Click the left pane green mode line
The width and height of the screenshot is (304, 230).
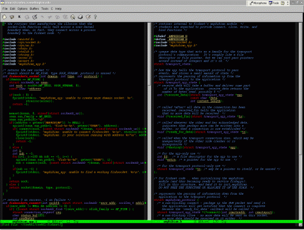[x=75, y=221]
